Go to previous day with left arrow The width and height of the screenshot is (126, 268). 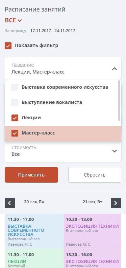tap(10, 203)
